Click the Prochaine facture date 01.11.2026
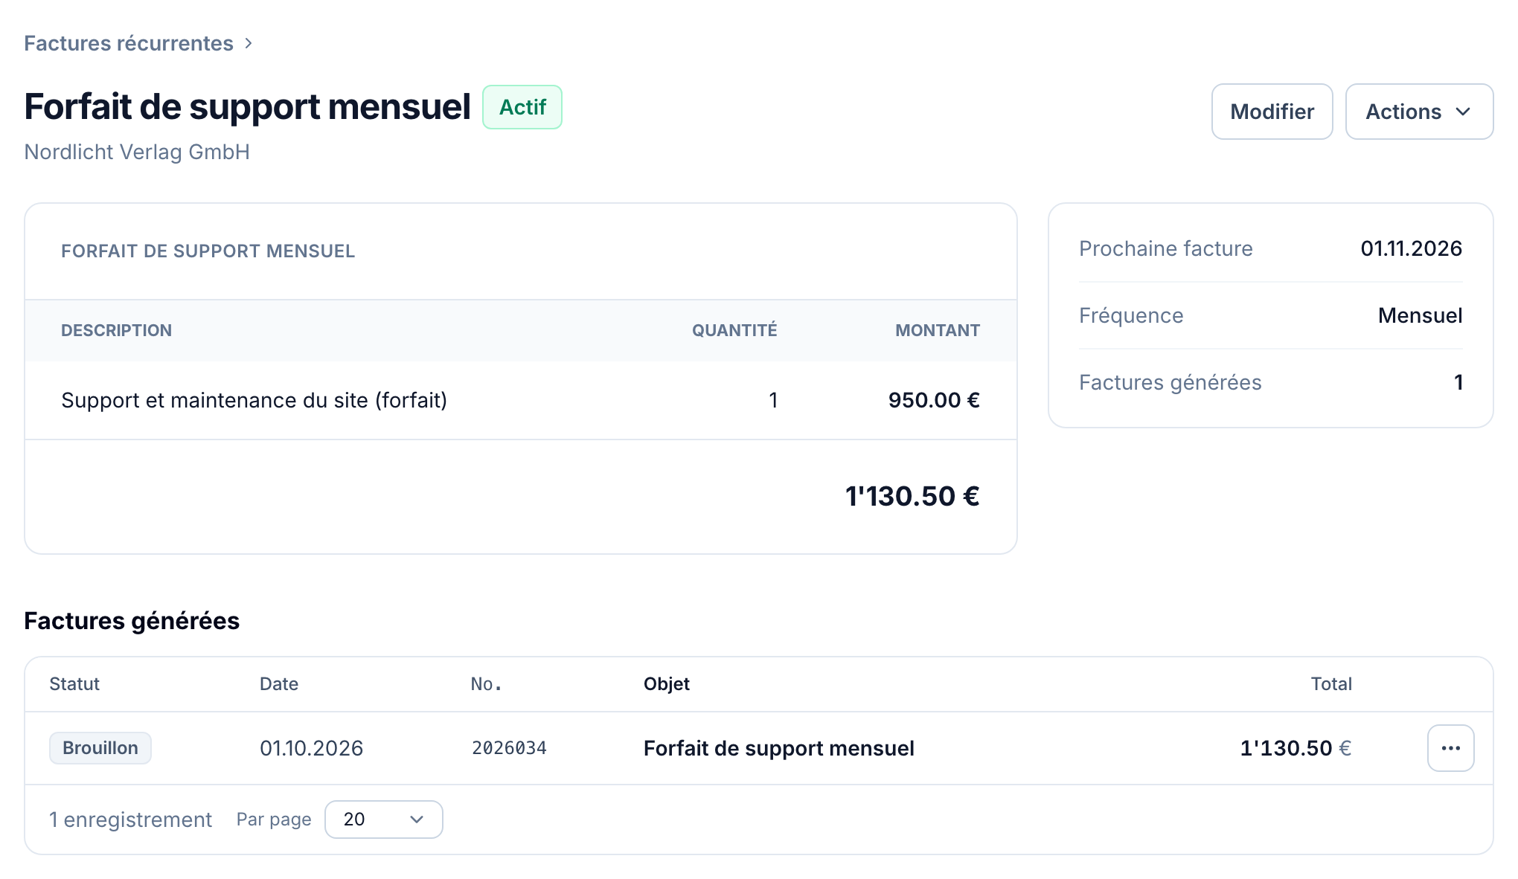The width and height of the screenshot is (1518, 879). pos(1411,248)
